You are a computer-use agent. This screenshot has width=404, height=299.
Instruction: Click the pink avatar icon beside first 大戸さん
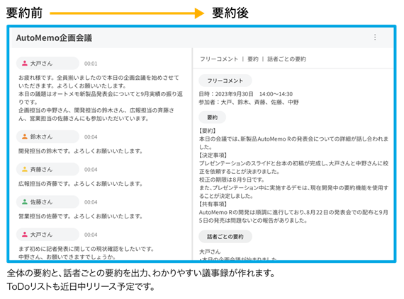coord(25,63)
